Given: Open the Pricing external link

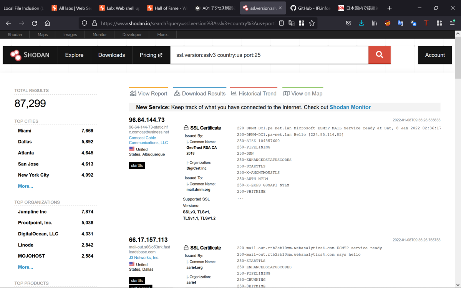Looking at the screenshot, I should click(x=151, y=55).
